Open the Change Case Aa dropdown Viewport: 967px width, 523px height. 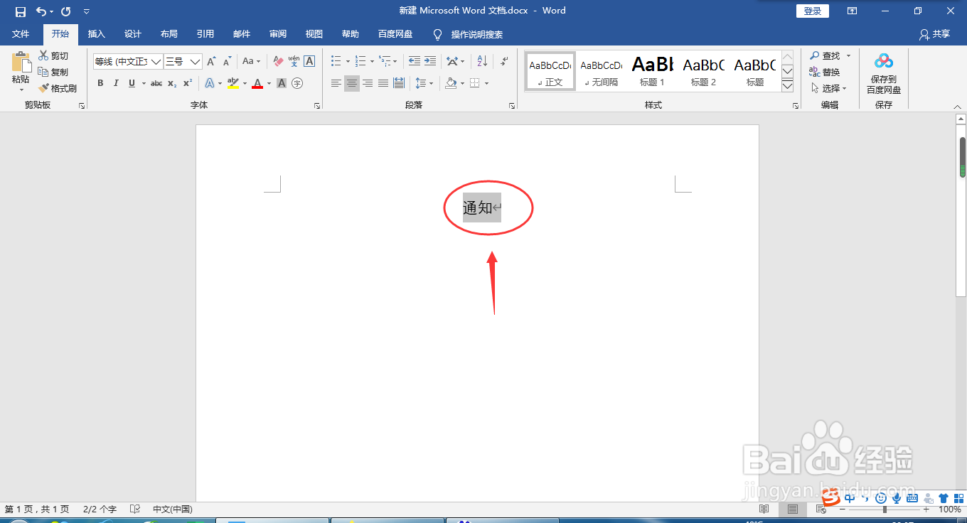coord(251,62)
